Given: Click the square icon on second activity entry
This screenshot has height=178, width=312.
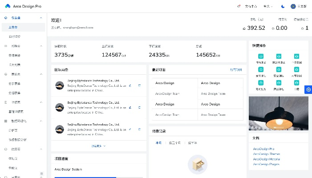Looking at the screenshot, I should (x=139, y=107).
